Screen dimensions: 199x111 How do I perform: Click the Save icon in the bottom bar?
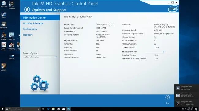click(167, 97)
